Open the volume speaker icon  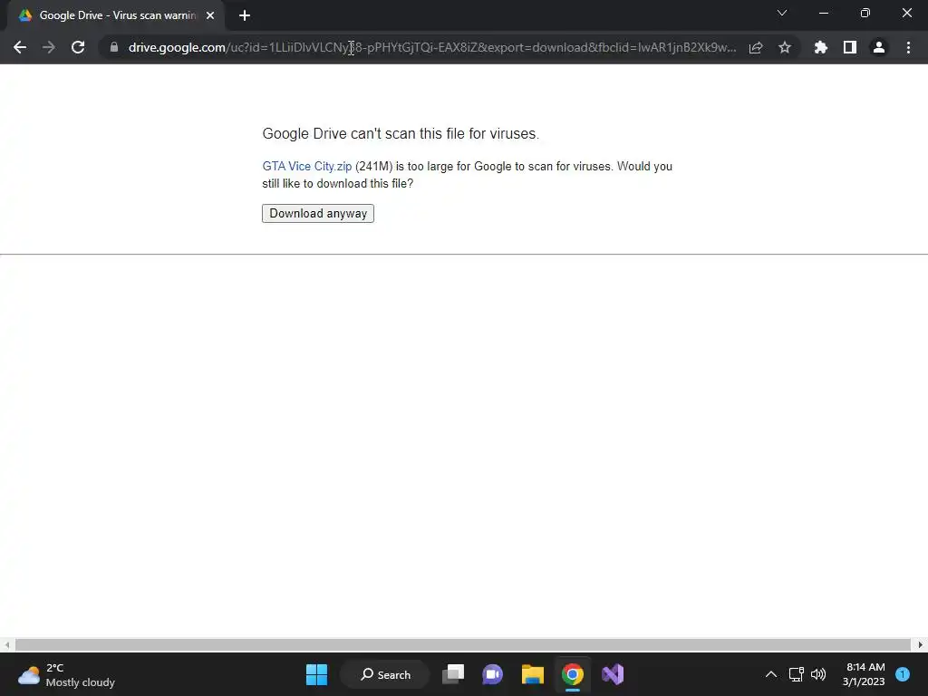818,674
